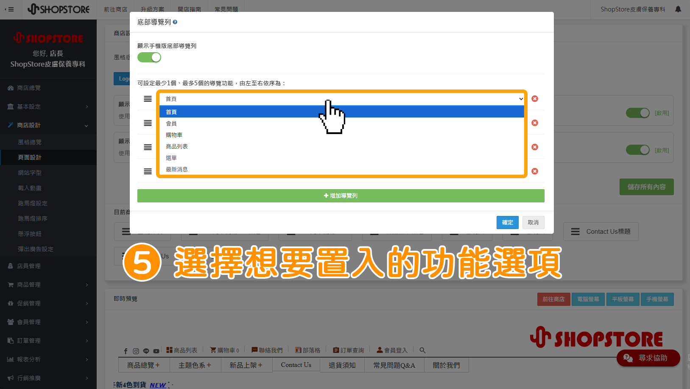This screenshot has width=690, height=389.
Task: Click the search magnifier icon in preview
Action: pos(422,350)
